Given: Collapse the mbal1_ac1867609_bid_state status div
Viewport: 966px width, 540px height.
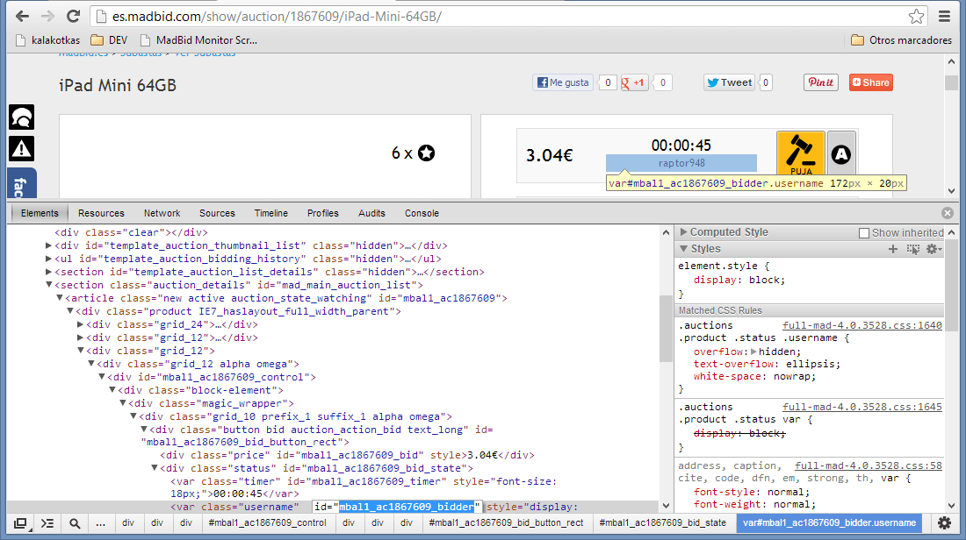Looking at the screenshot, I should pyautogui.click(x=154, y=468).
